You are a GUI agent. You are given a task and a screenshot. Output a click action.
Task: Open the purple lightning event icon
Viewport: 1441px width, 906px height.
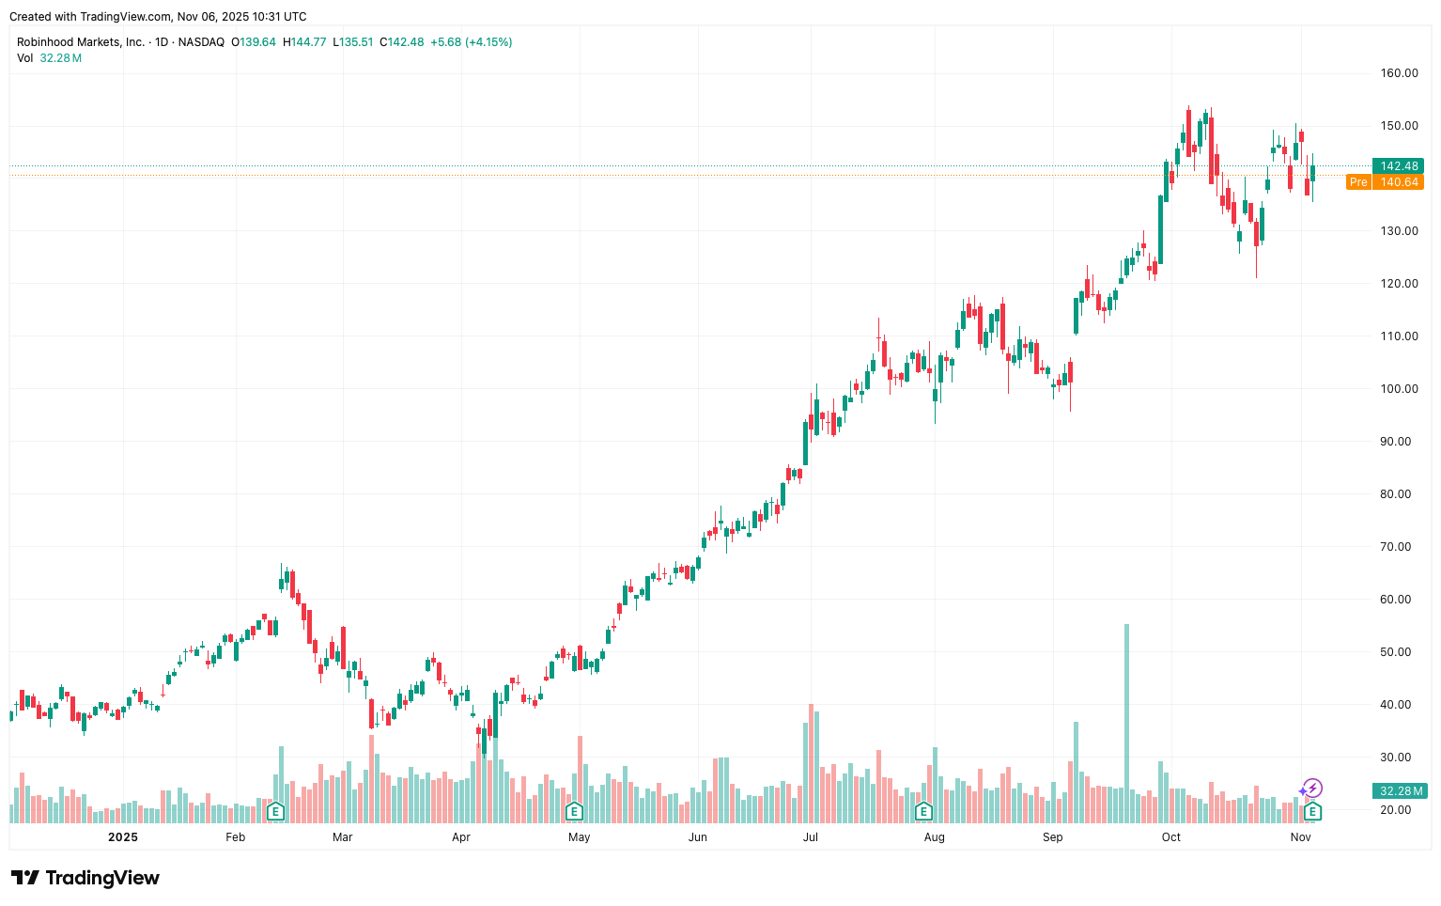tap(1313, 789)
